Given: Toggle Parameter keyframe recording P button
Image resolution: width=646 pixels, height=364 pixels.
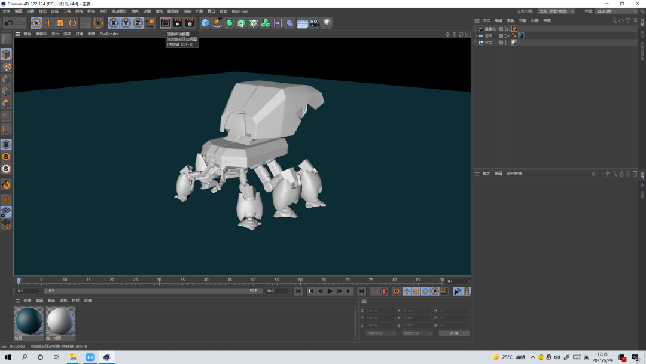Looking at the screenshot, I should point(435,292).
